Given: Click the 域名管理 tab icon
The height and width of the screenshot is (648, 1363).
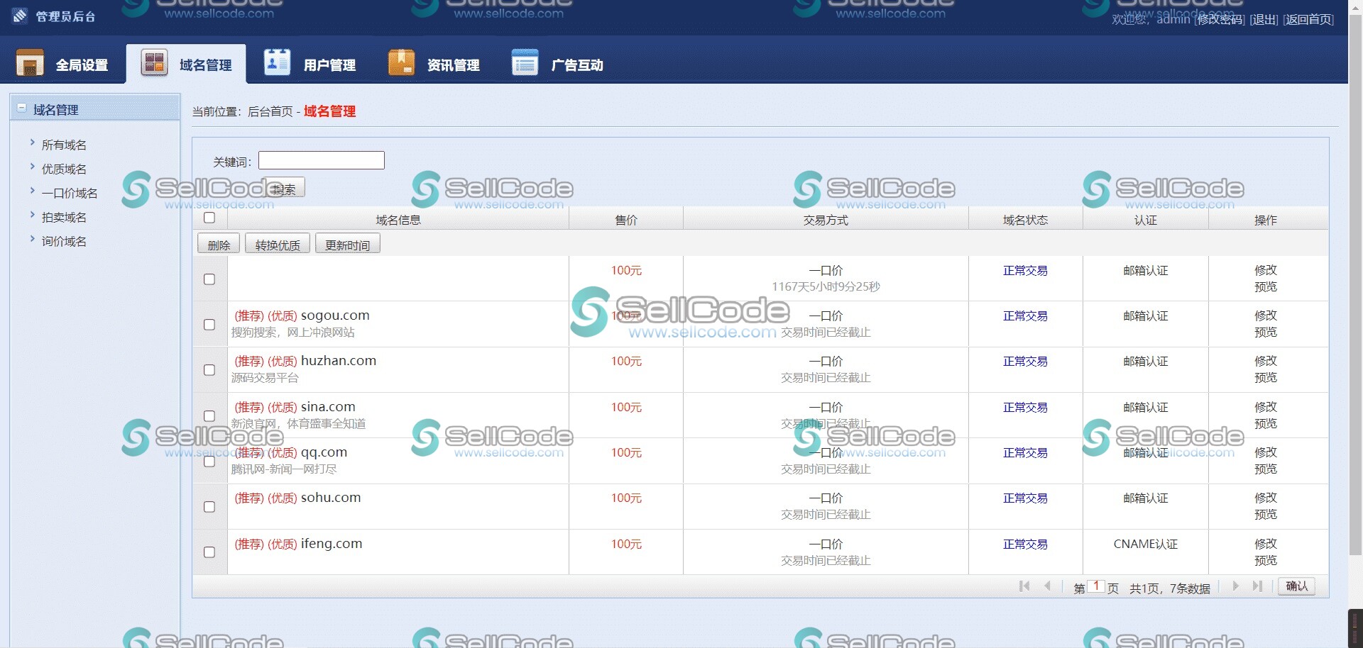Looking at the screenshot, I should [x=154, y=63].
